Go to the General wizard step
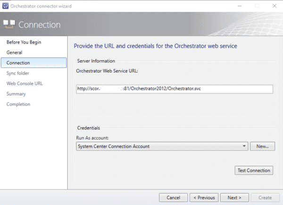283x205 pixels. (x=15, y=52)
